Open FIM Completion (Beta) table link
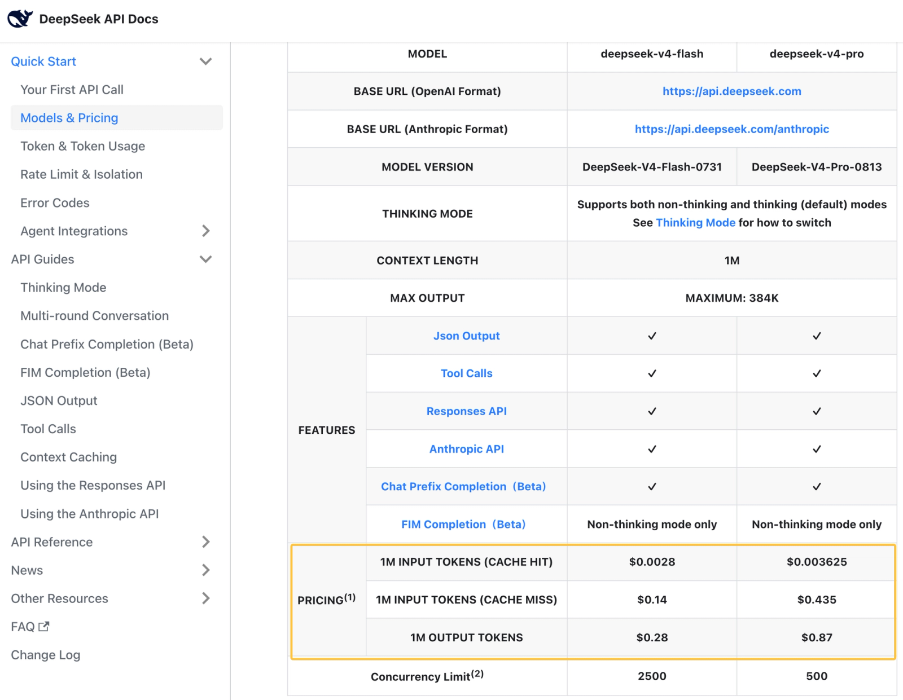903x700 pixels. click(x=463, y=524)
